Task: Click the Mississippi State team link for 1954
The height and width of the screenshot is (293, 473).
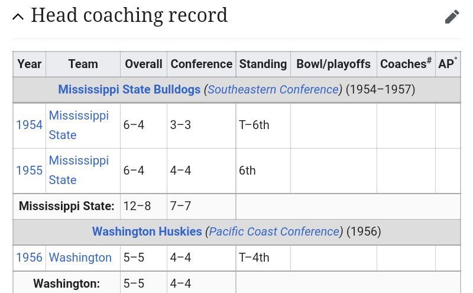Action: (78, 125)
